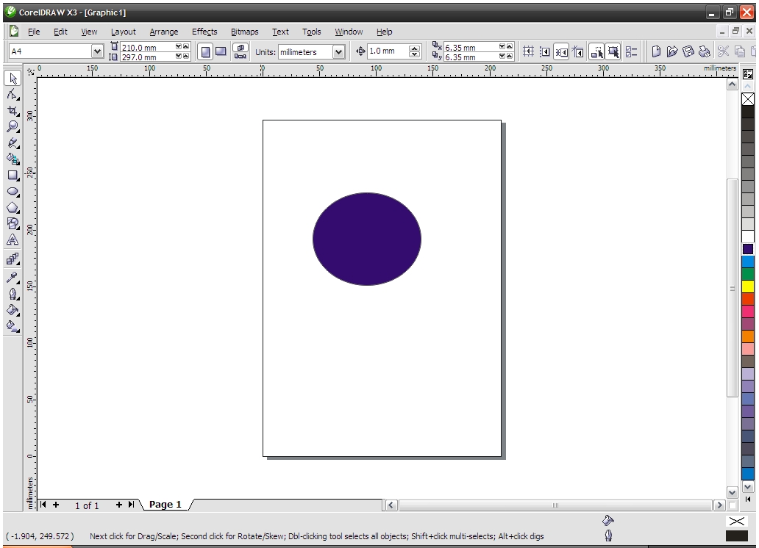Open the Outline Pen tool
759x548 pixels.
12,294
